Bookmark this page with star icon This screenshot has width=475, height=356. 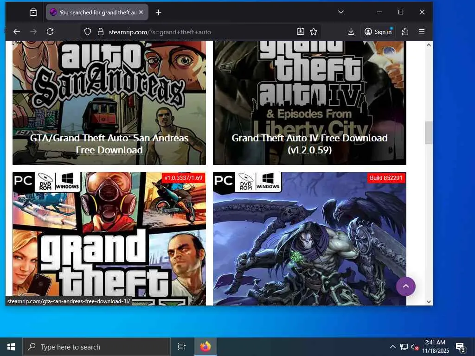[314, 32]
